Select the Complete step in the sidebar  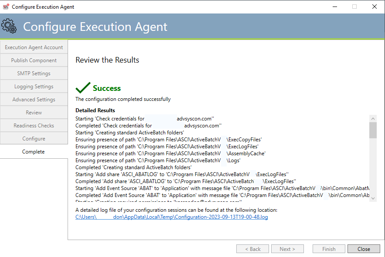(x=34, y=152)
